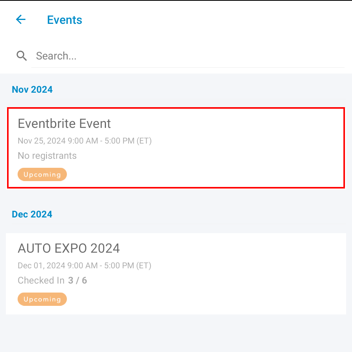Tap the back arrow icon

[x=21, y=20]
